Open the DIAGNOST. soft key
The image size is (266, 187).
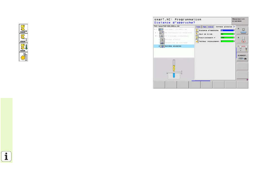242,58
